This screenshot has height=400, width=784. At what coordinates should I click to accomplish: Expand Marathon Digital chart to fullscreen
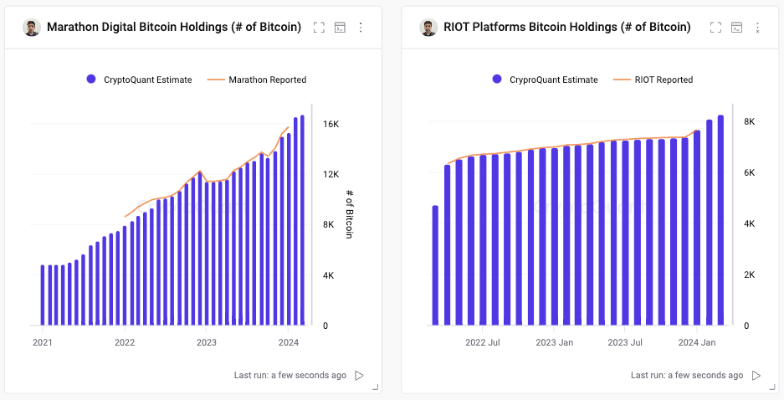point(319,28)
